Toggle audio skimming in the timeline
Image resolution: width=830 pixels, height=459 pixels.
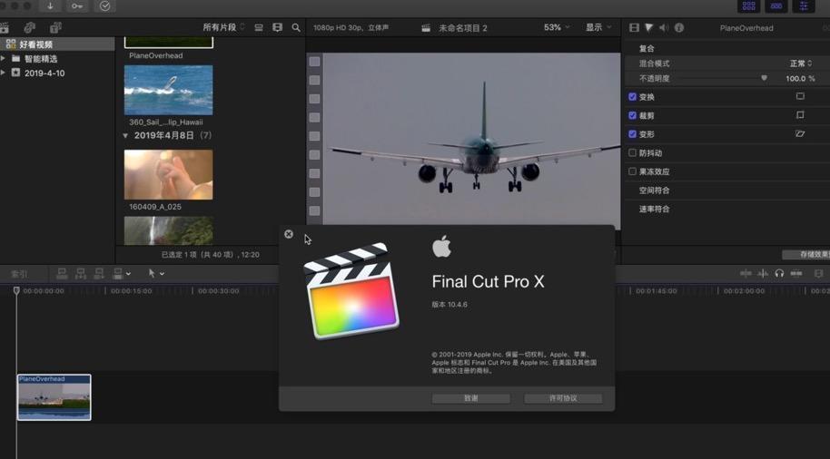click(x=762, y=273)
